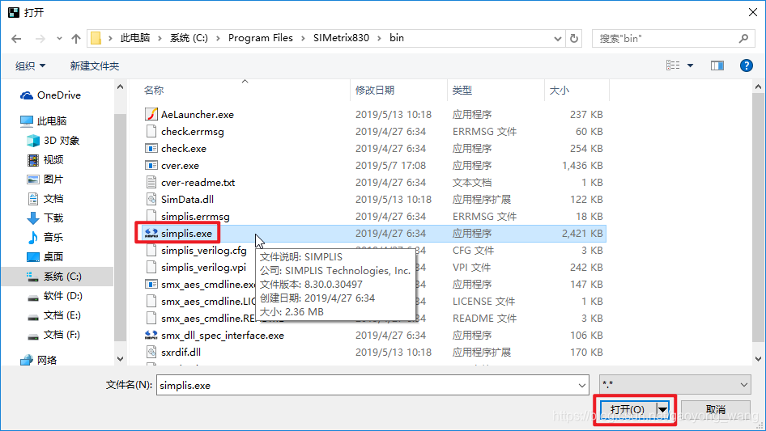Toggle the preview pane icon
Image resolution: width=766 pixels, height=431 pixels.
click(x=717, y=65)
